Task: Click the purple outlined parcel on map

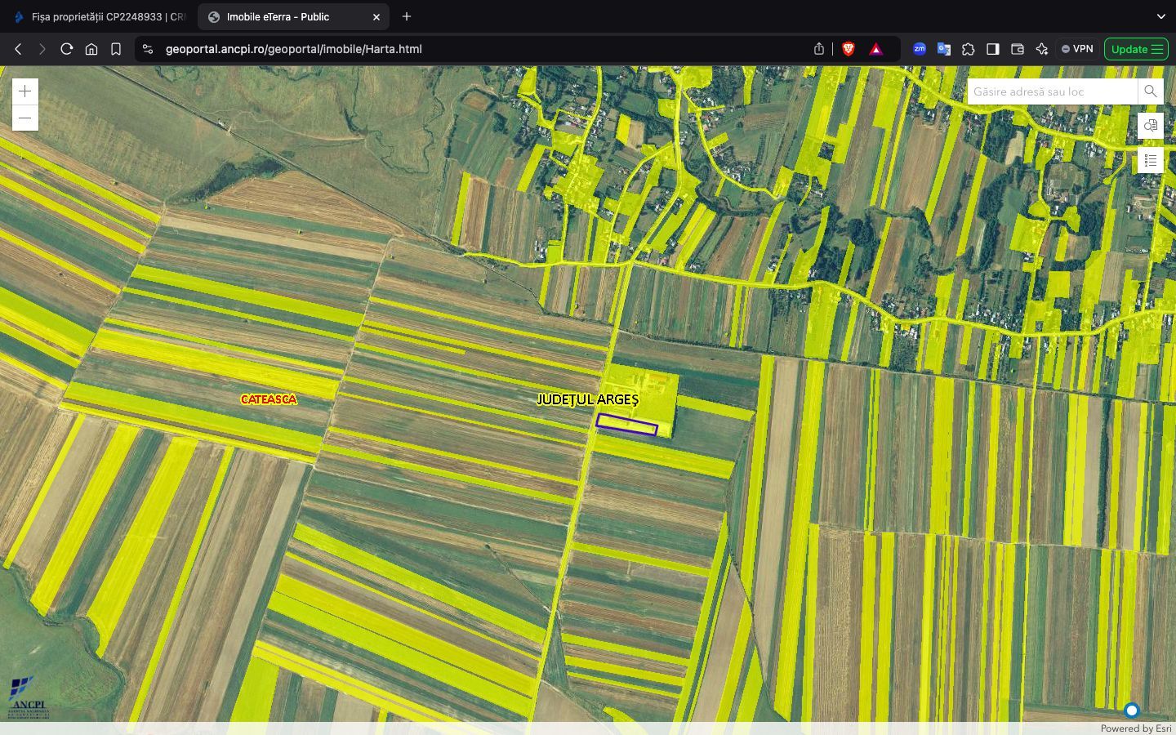Action: pyautogui.click(x=626, y=425)
